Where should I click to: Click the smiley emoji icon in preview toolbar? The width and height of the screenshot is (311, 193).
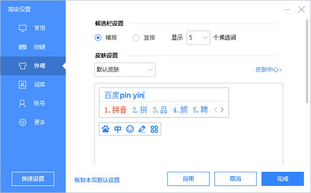tap(130, 129)
